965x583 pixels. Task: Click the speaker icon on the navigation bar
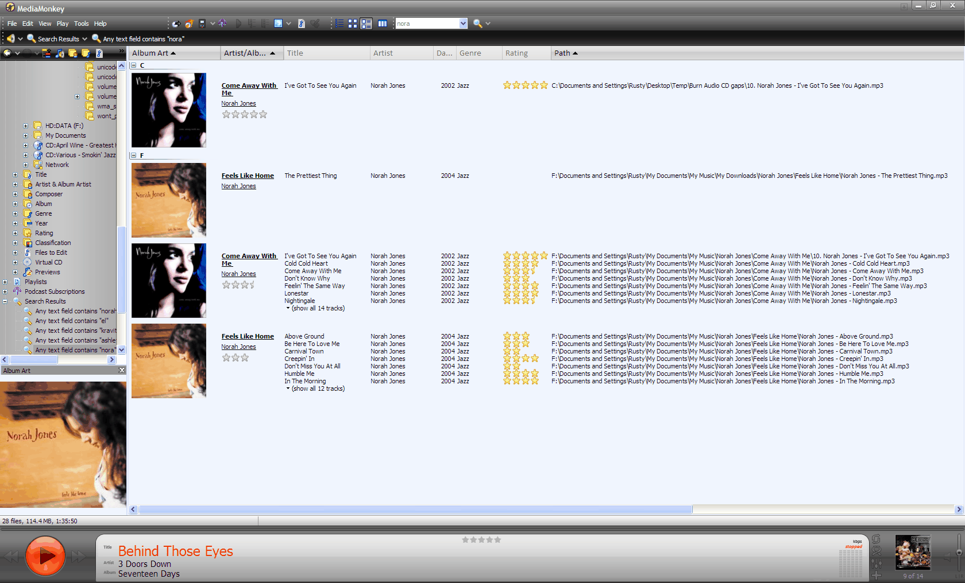coord(10,38)
